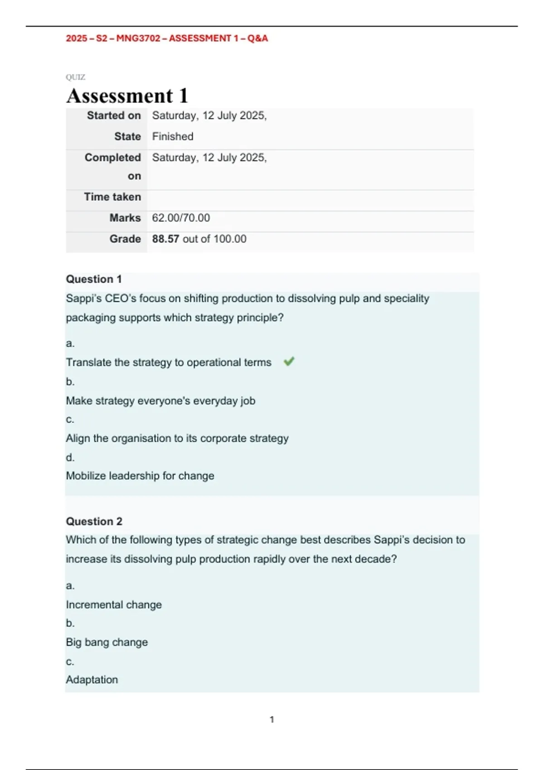
Task: Click the 'Assessment 1' title heading
Action: tap(127, 96)
